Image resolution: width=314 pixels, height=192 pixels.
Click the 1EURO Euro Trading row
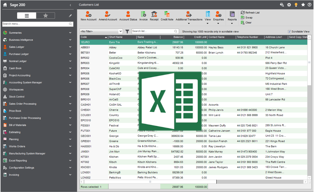(194, 42)
